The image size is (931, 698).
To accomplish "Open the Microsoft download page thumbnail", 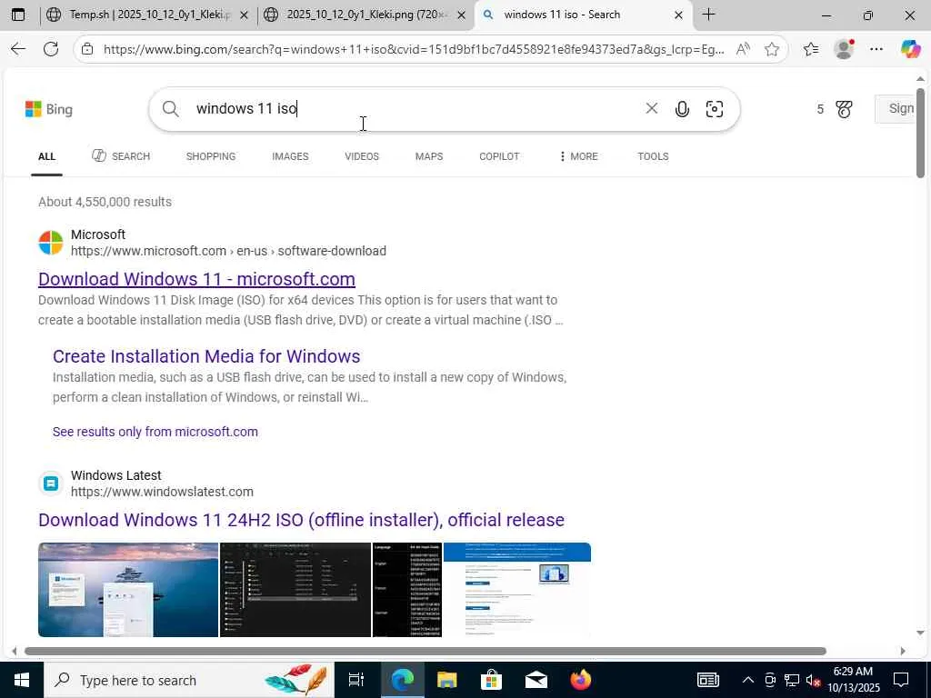I will 517,589.
